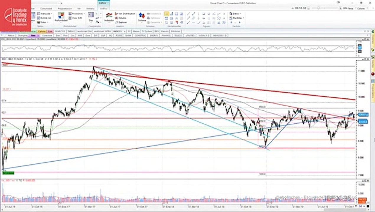Open the Profundidad market depth tool
The width and height of the screenshot is (375, 212).
coord(61,18)
